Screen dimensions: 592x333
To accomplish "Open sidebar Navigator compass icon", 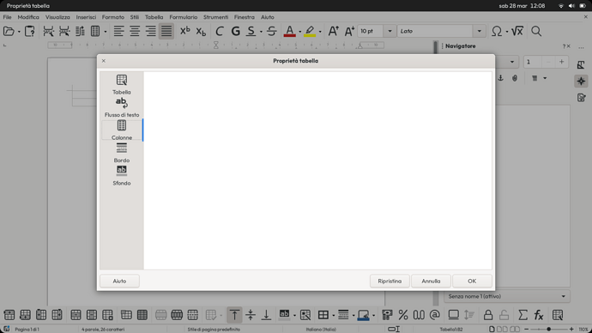I will (x=581, y=82).
